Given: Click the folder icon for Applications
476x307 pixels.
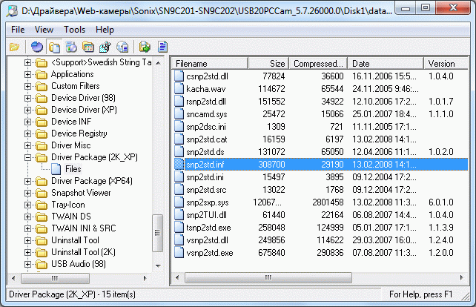Looking at the screenshot, I should [42, 74].
